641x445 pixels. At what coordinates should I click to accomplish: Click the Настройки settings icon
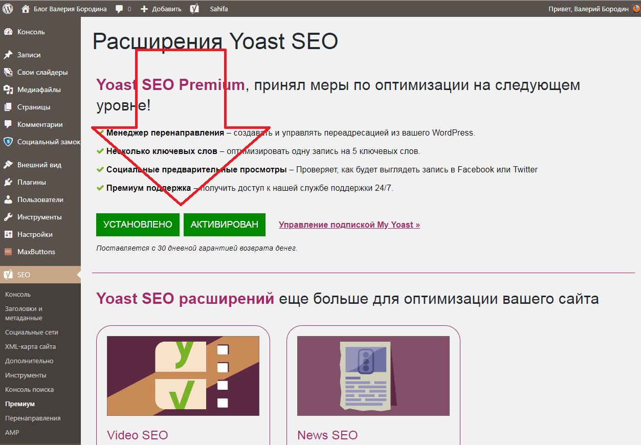(8, 234)
